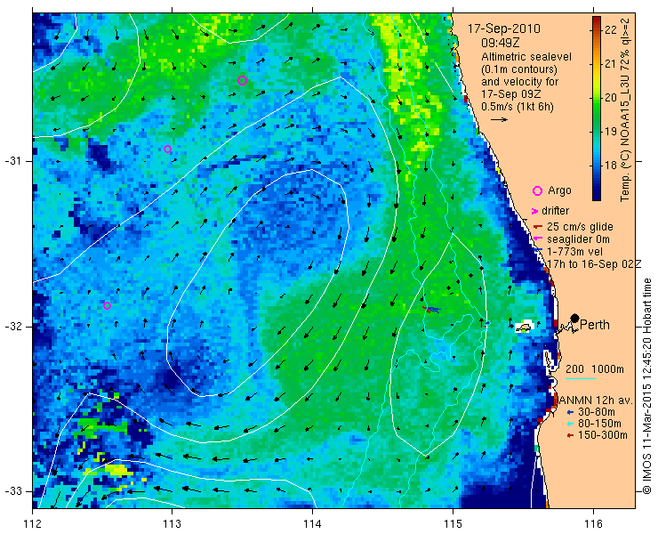This screenshot has height=534, width=658.
Task: Click the blue 1-773m vel legend marker
Action: pos(539,251)
